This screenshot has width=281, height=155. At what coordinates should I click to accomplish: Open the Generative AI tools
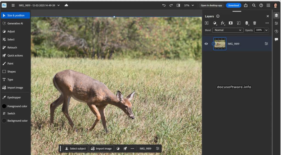(15, 24)
